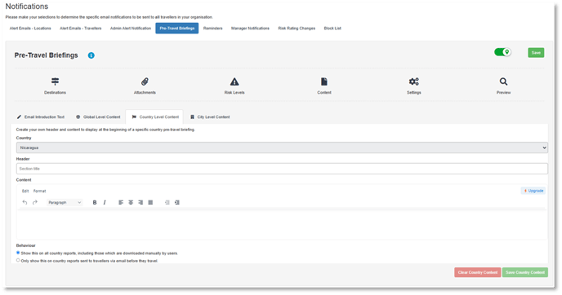Open the editor Edit menu

point(25,191)
